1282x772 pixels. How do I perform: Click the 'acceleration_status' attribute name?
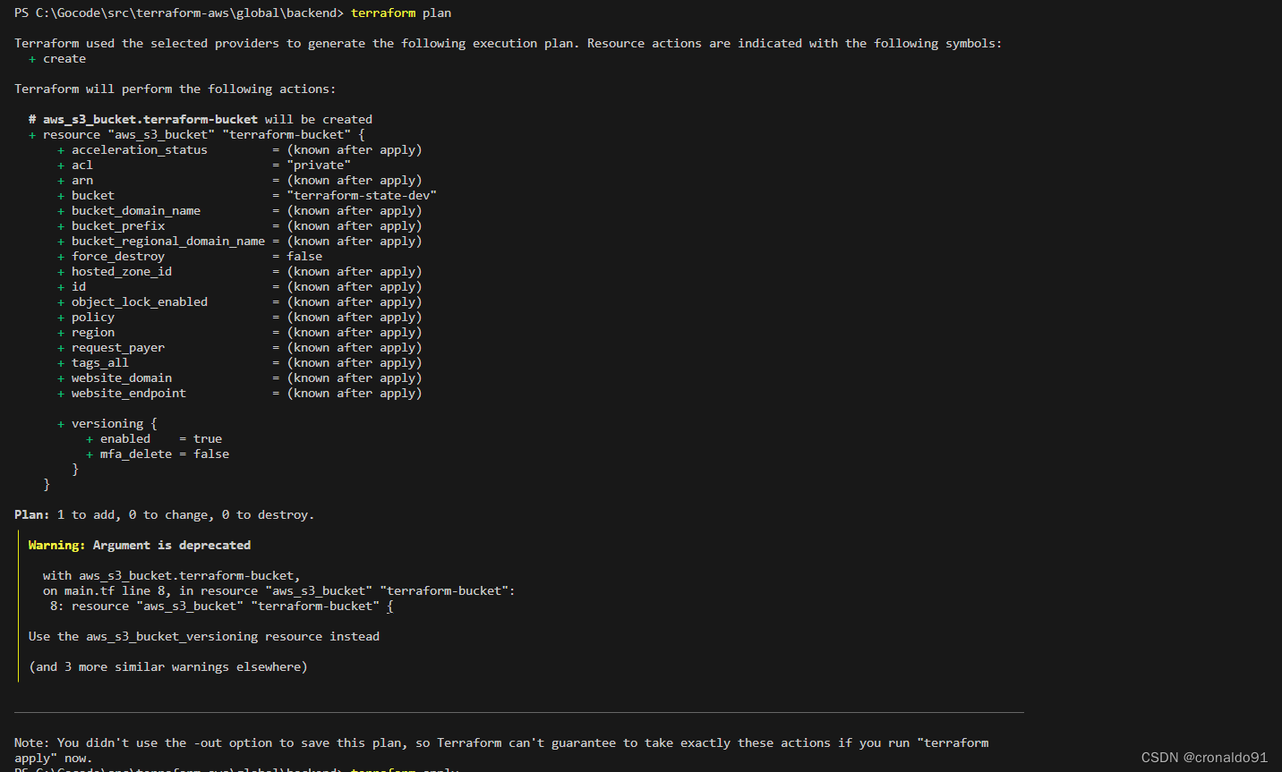coord(140,150)
